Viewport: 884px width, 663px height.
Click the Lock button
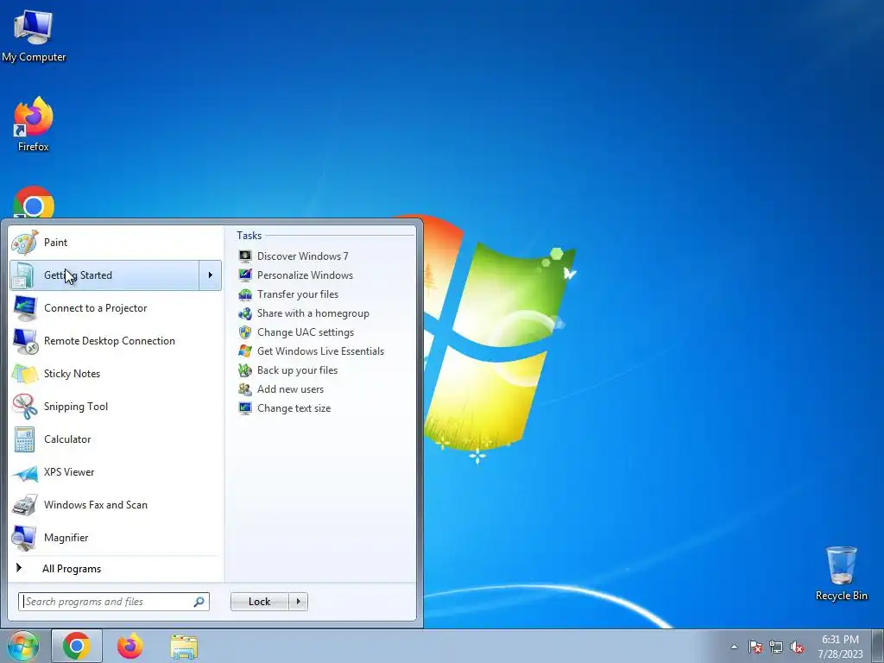[260, 602]
